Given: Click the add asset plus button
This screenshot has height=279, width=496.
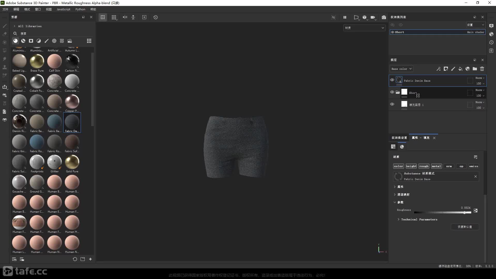Looking at the screenshot, I should pyautogui.click(x=90, y=259).
